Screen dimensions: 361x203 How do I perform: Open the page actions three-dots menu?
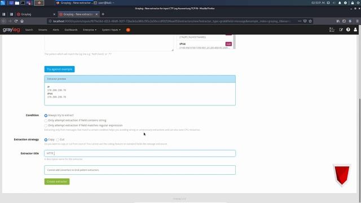tap(300, 21)
